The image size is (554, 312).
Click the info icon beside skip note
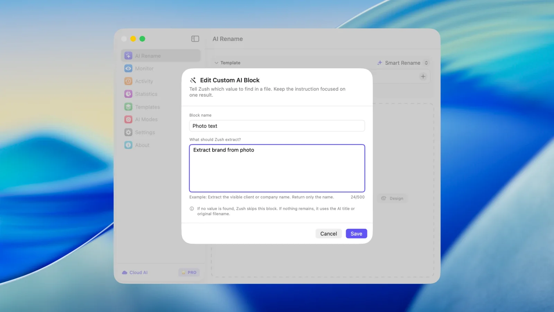[x=192, y=209]
